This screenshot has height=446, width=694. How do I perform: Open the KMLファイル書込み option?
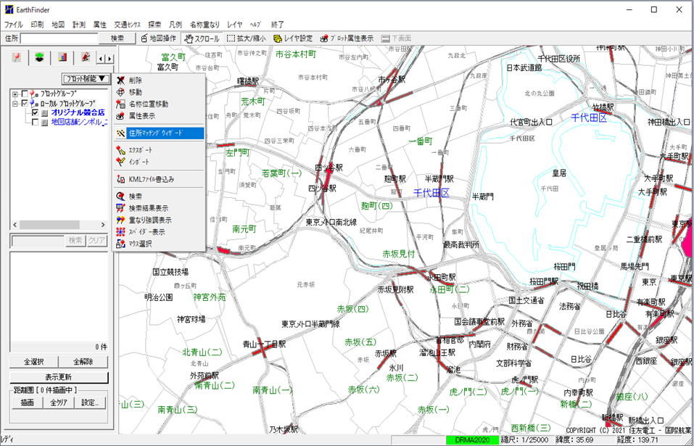click(x=151, y=179)
